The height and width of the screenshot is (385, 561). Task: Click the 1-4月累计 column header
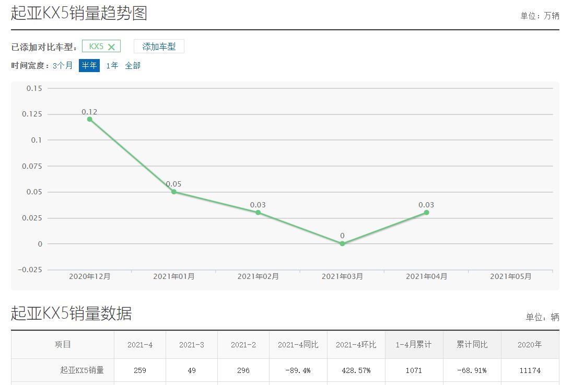point(414,345)
